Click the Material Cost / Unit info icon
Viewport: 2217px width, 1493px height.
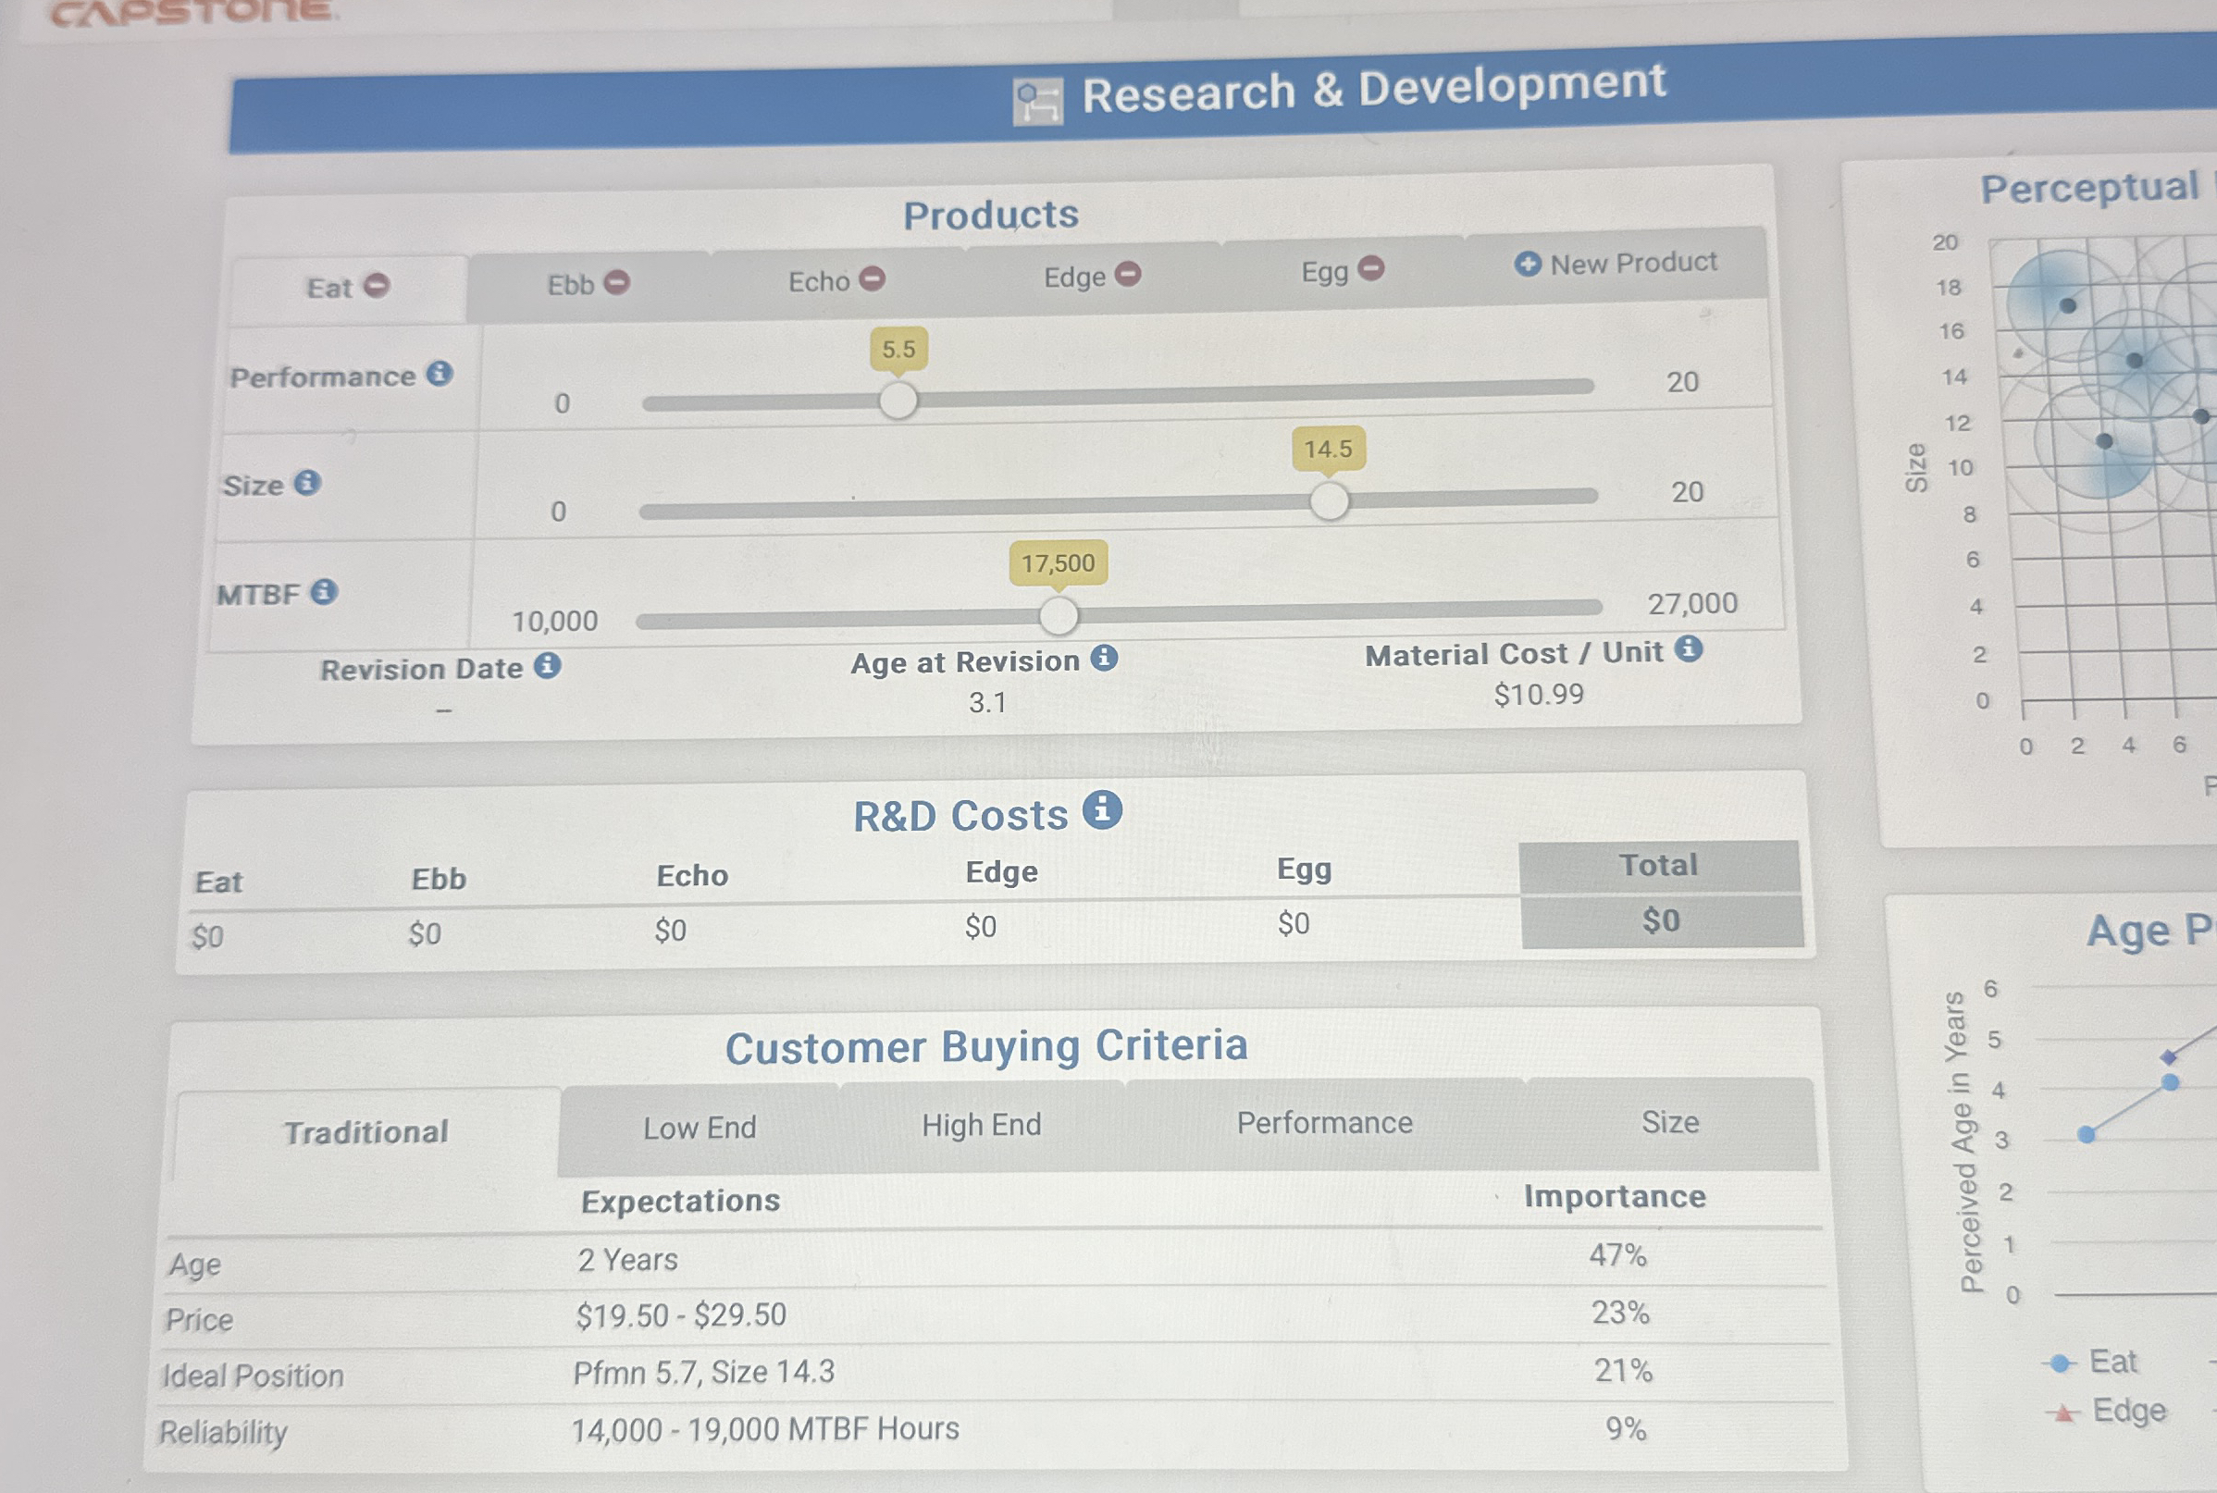click(x=1691, y=650)
